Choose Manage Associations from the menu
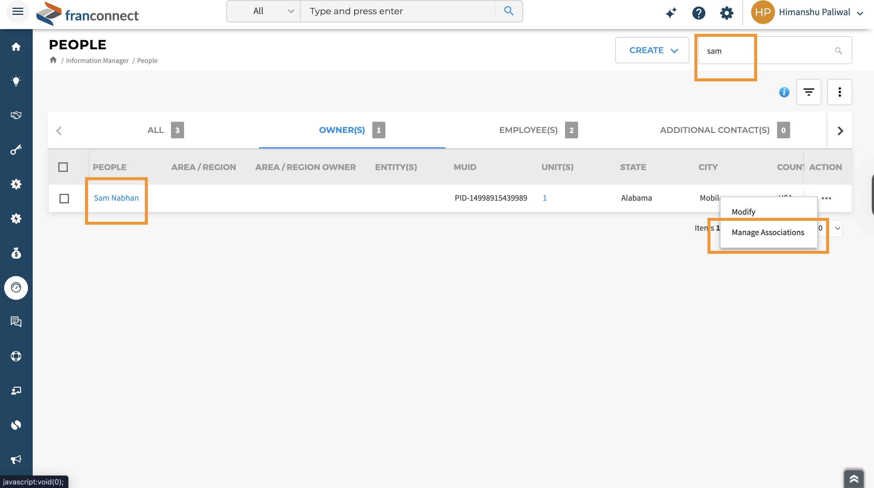The height and width of the screenshot is (488, 874). pos(768,232)
